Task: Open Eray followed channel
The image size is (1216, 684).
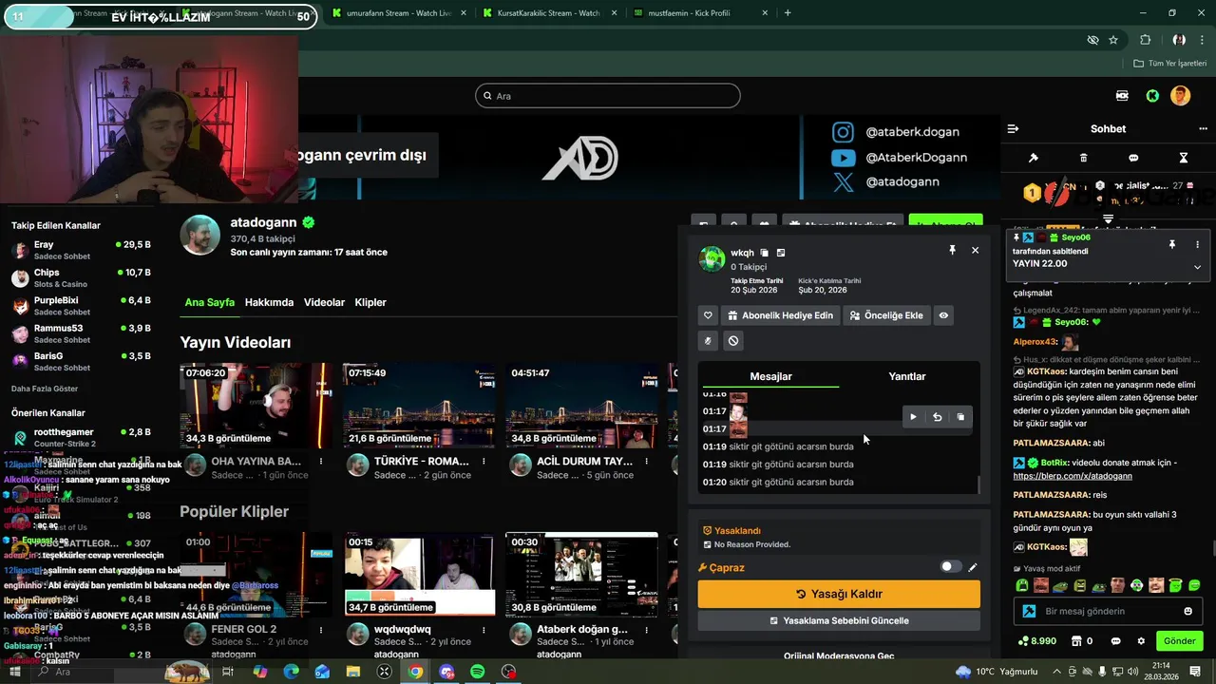Action: click(x=81, y=250)
